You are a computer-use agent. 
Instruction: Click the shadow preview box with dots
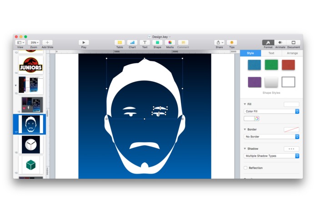tap(291, 149)
